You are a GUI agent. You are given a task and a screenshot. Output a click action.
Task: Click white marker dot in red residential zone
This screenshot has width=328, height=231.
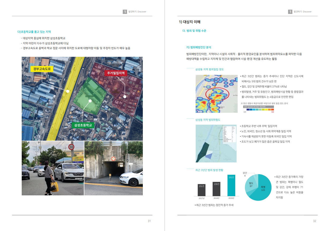pyautogui.click(x=125, y=96)
